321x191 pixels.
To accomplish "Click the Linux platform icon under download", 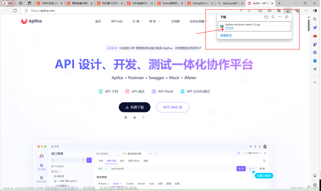I will 143,117.
